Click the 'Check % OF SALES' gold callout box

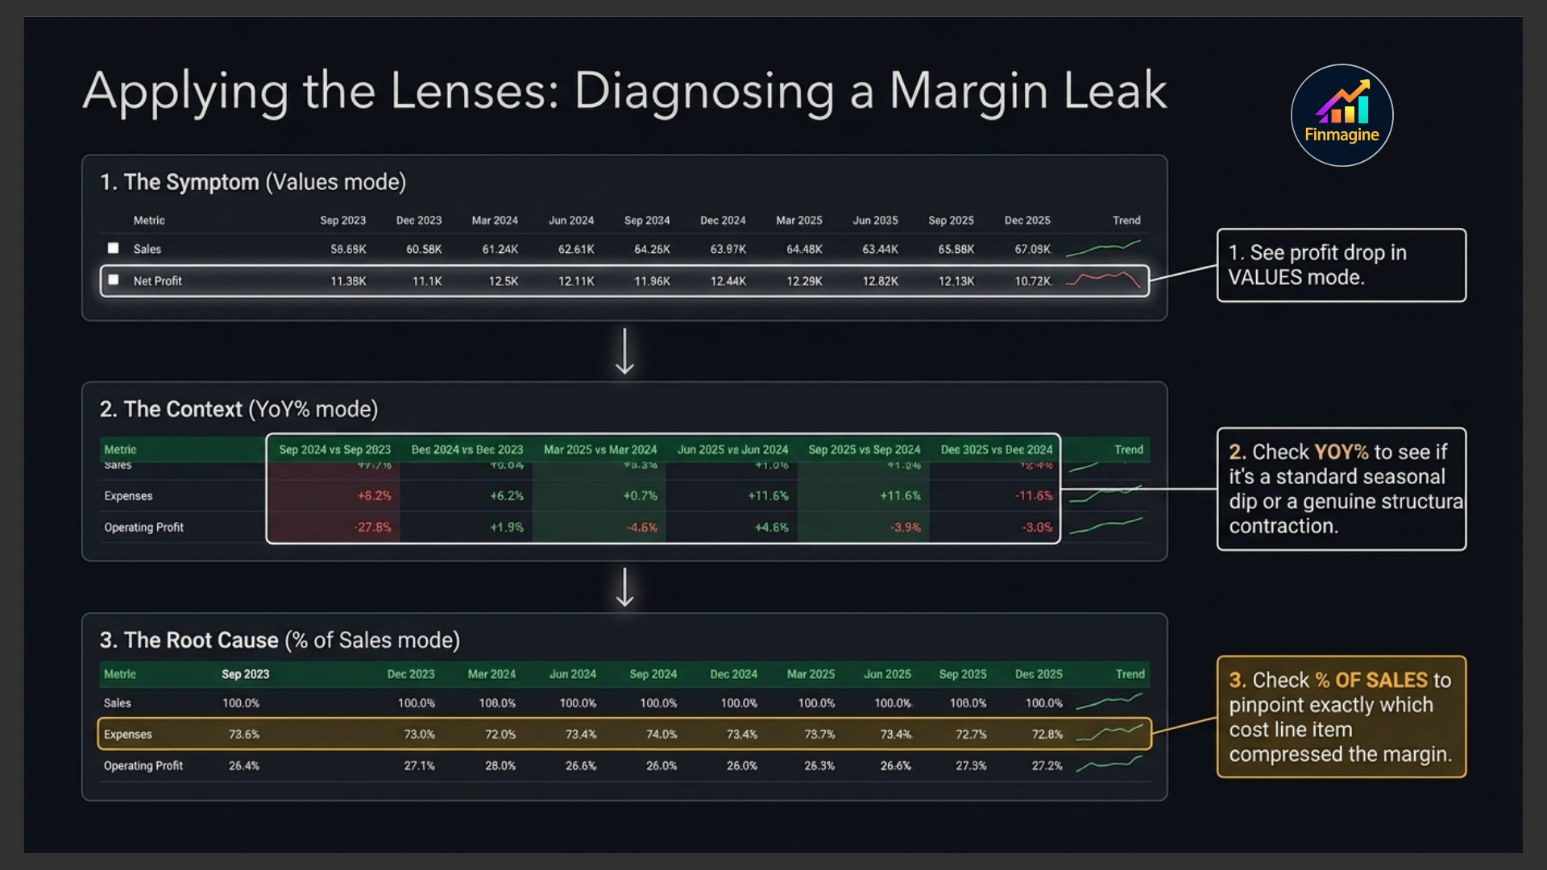(x=1341, y=717)
